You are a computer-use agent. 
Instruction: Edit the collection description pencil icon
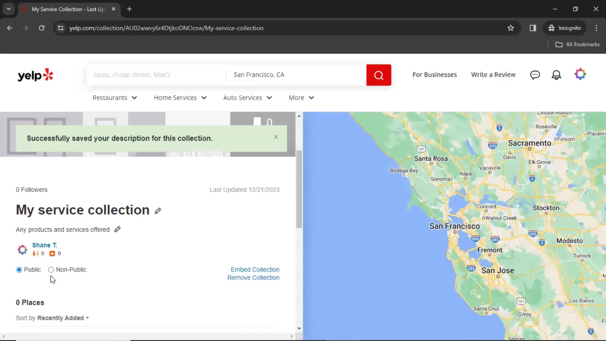point(117,230)
